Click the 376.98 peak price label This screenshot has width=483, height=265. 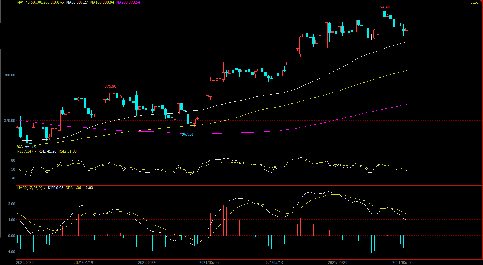[x=110, y=86]
